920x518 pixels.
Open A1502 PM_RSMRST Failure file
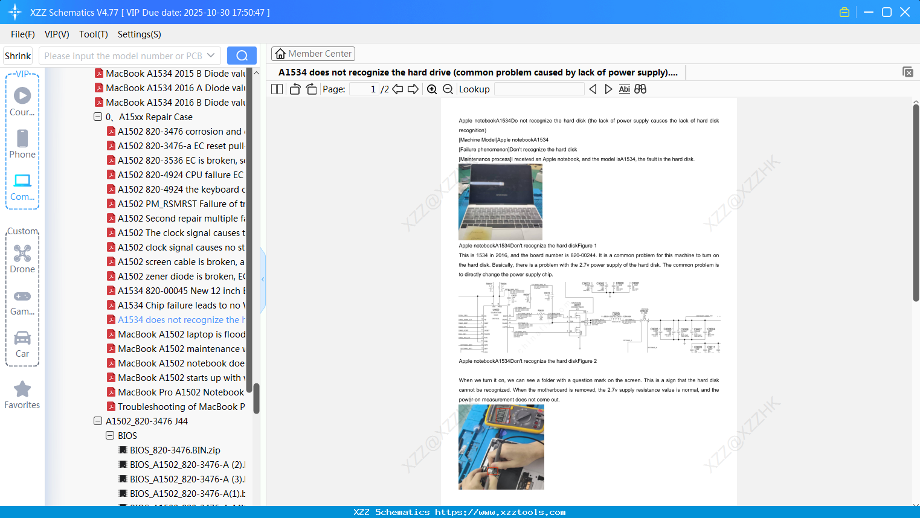coord(181,203)
